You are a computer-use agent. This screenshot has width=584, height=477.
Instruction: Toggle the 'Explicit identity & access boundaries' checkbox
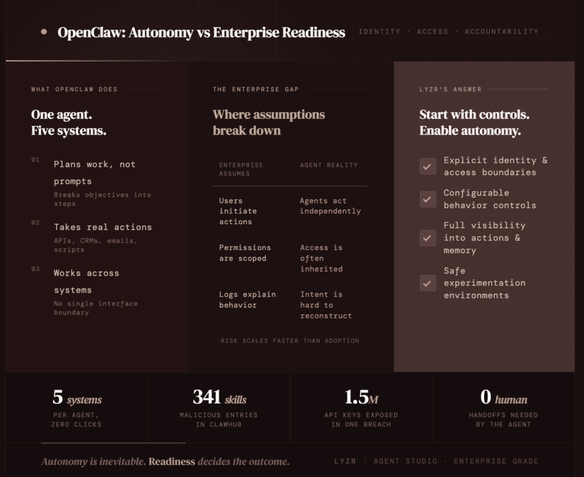click(428, 167)
